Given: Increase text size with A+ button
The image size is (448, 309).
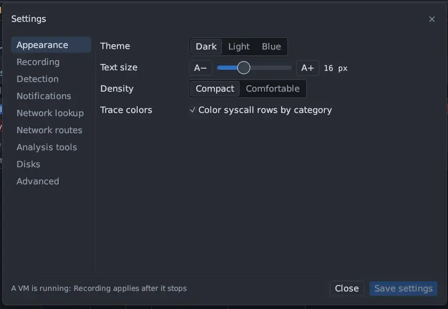Looking at the screenshot, I should 307,68.
